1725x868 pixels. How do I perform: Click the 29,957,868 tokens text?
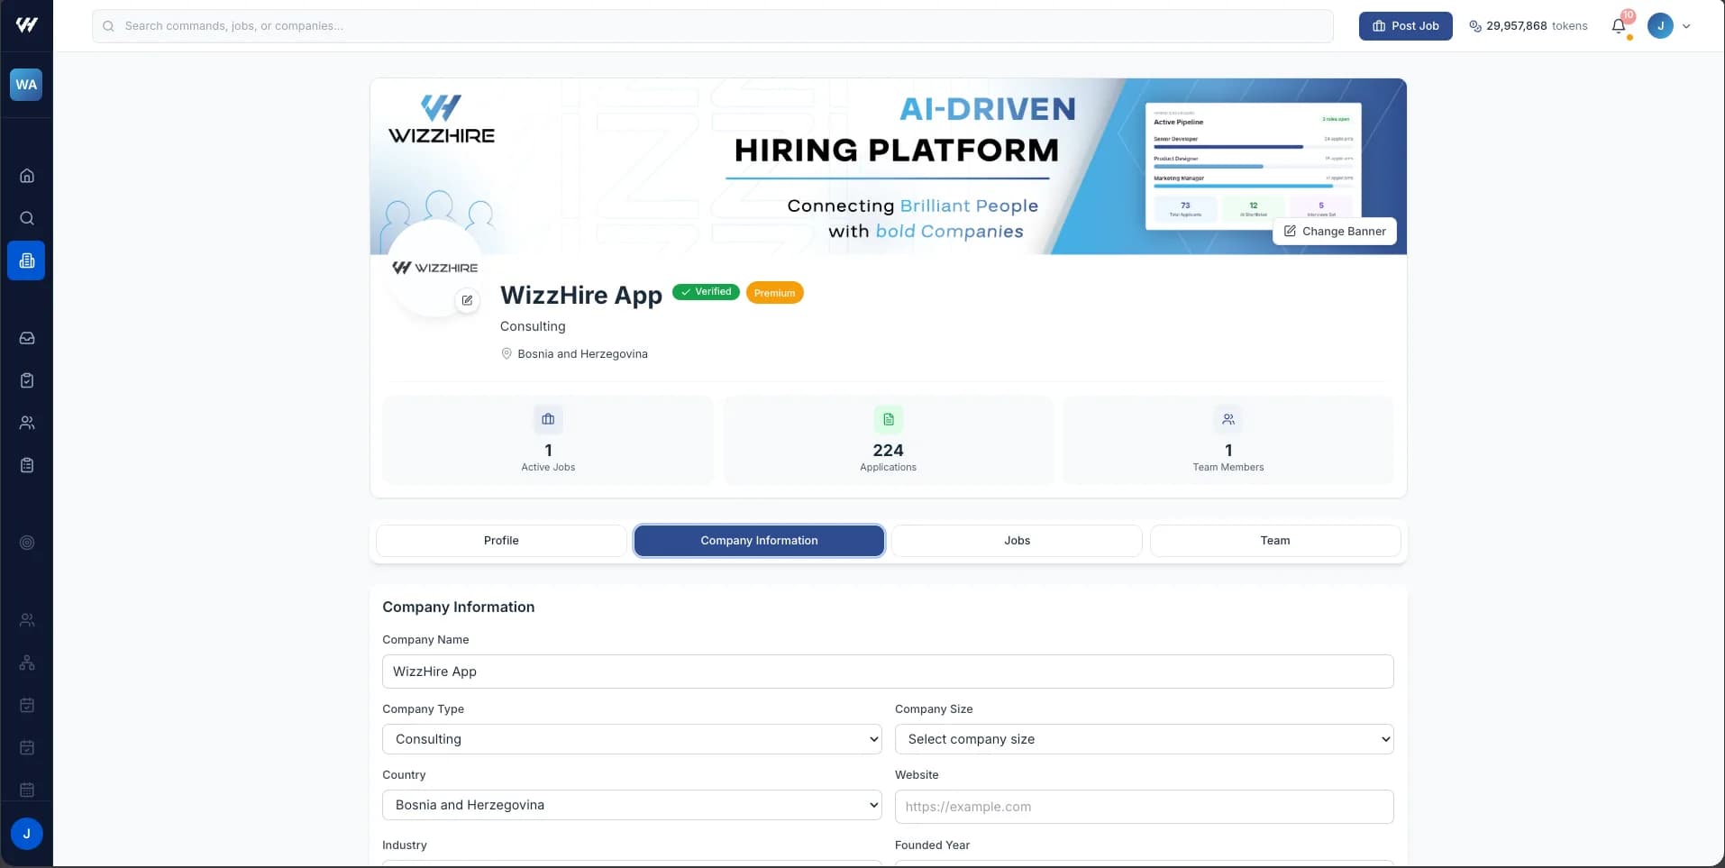tap(1537, 26)
